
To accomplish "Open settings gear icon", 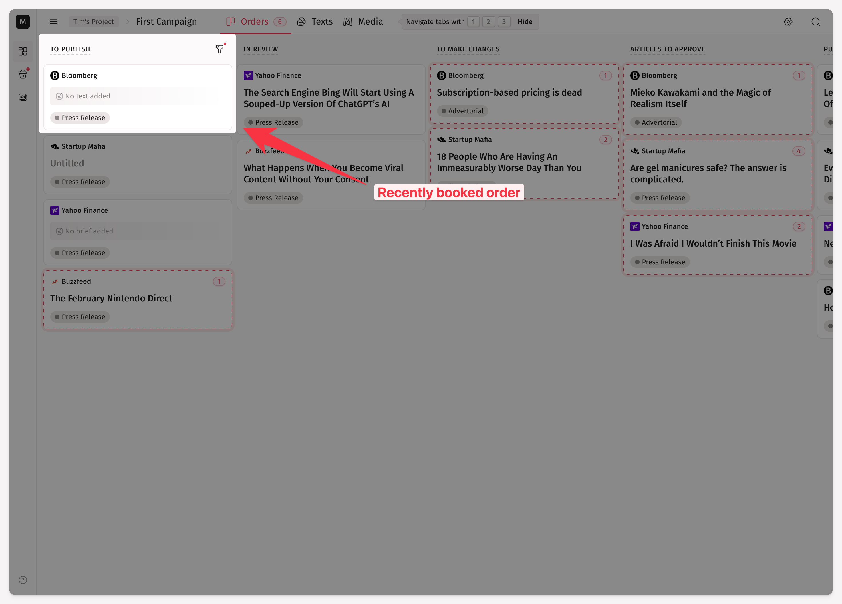I will (x=788, y=21).
